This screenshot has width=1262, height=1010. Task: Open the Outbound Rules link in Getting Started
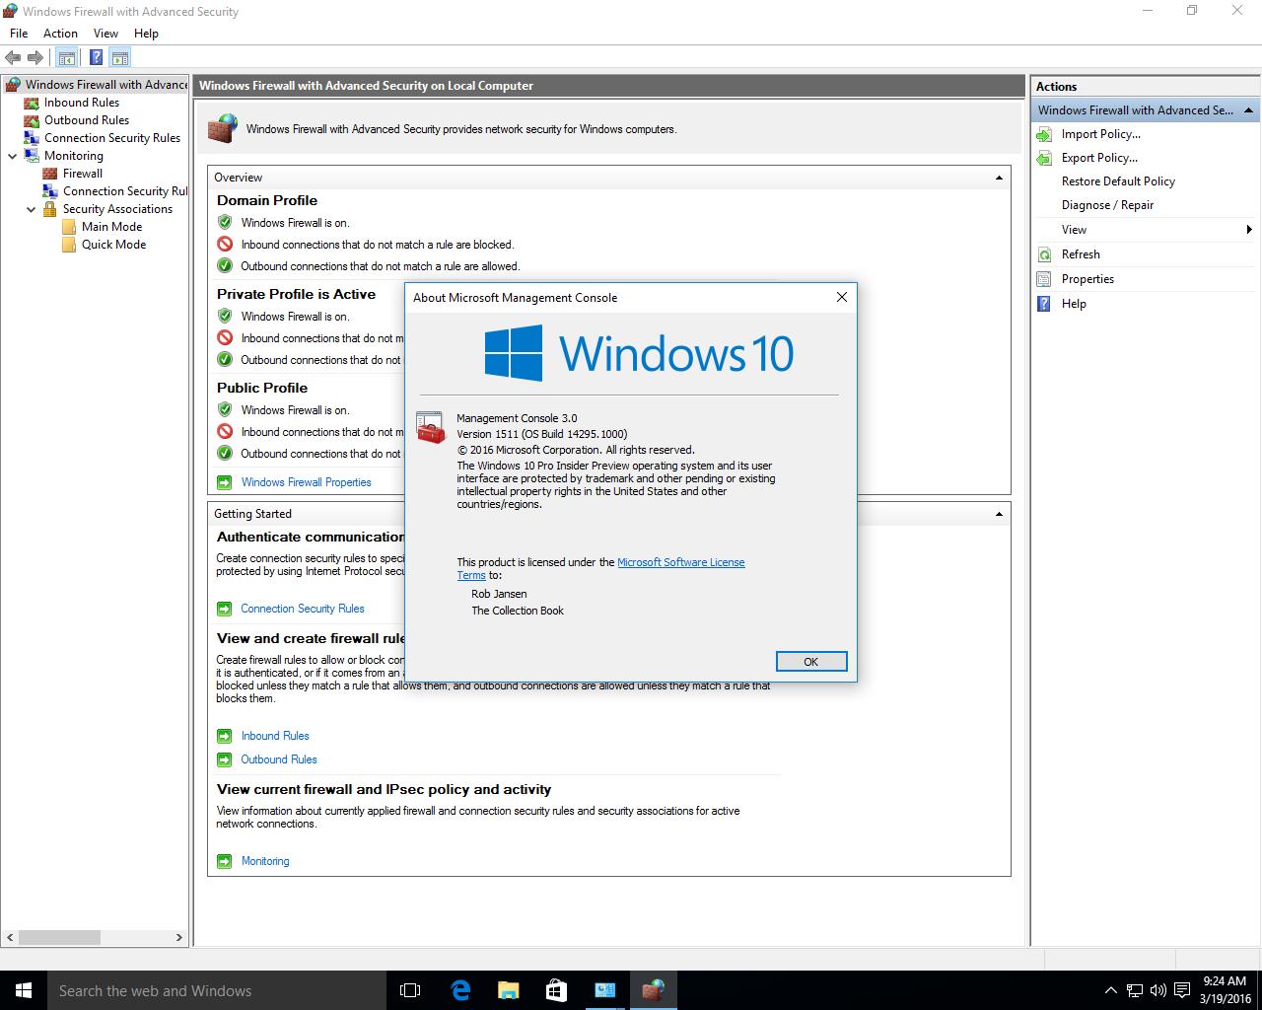(279, 759)
